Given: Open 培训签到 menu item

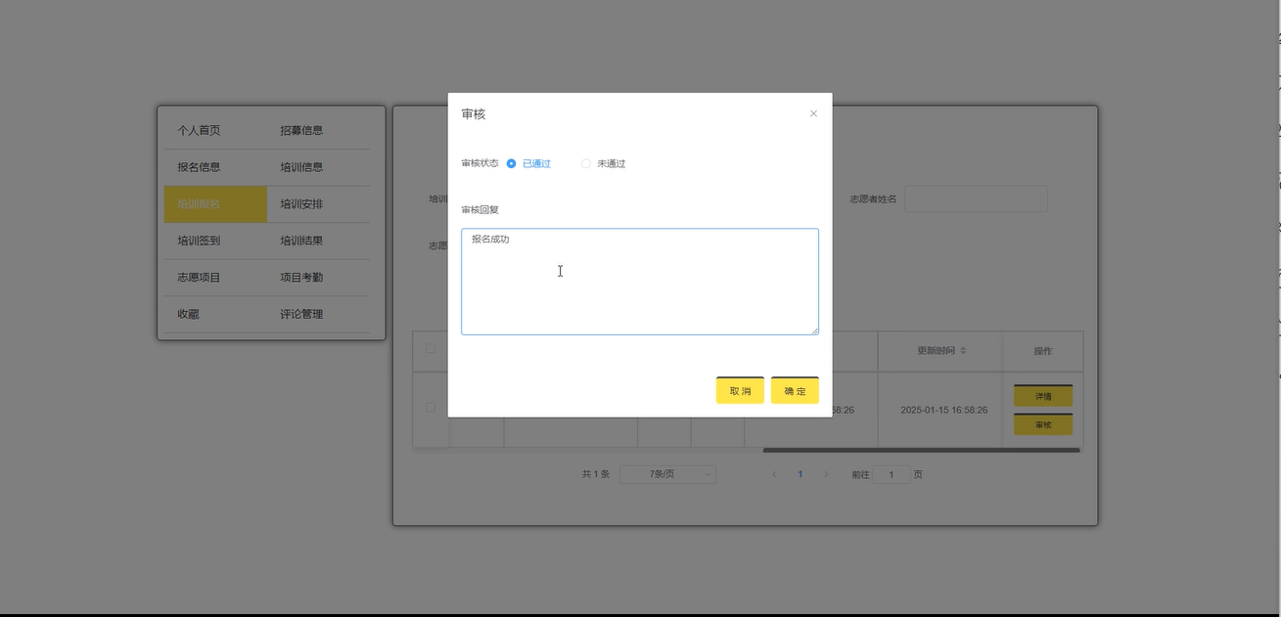Looking at the screenshot, I should pos(199,241).
